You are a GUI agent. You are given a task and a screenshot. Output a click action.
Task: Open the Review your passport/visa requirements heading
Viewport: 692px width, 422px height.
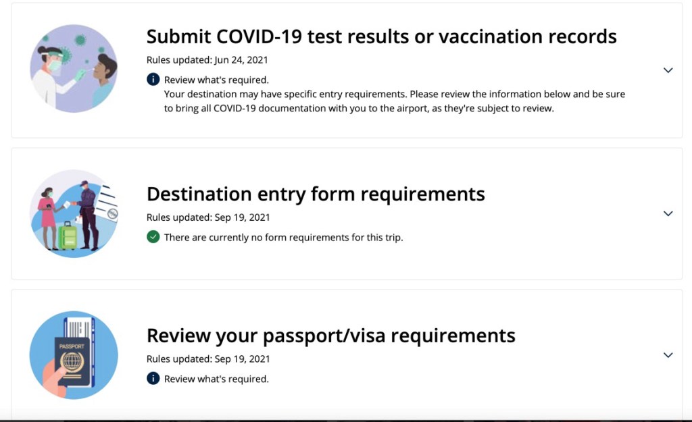click(330, 336)
